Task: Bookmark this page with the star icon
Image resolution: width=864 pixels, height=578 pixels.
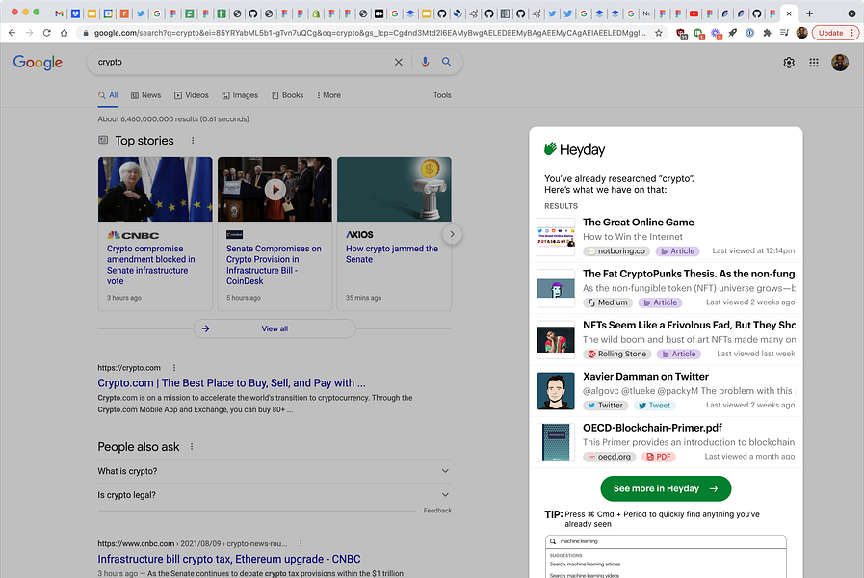Action: (x=659, y=33)
